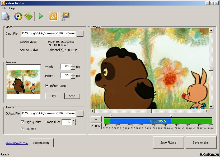Click the "Ready" status bar text
Image resolution: width=220 pixels, height=157 pixels.
5,154
